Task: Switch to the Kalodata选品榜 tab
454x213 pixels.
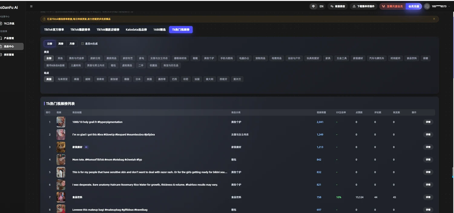Action: [136, 30]
